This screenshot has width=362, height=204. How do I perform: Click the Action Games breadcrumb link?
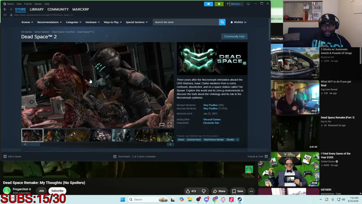click(42, 32)
